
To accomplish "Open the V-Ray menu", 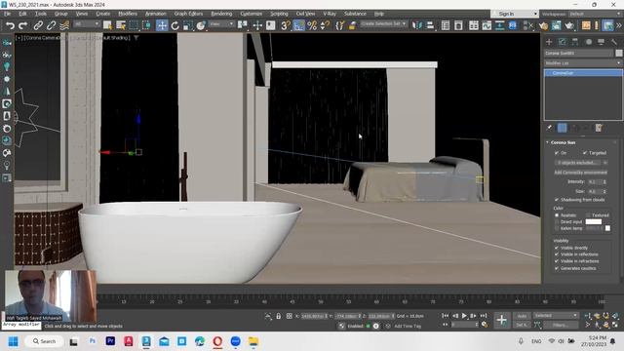I will pos(330,14).
